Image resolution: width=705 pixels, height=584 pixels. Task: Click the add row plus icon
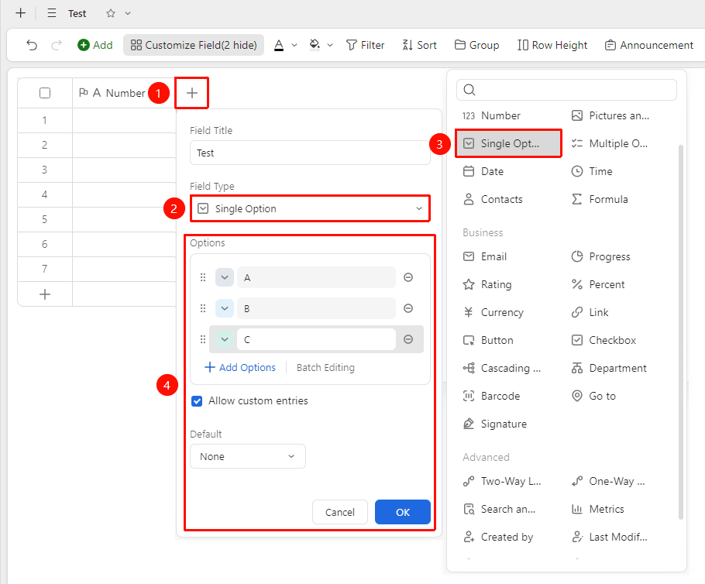[45, 294]
